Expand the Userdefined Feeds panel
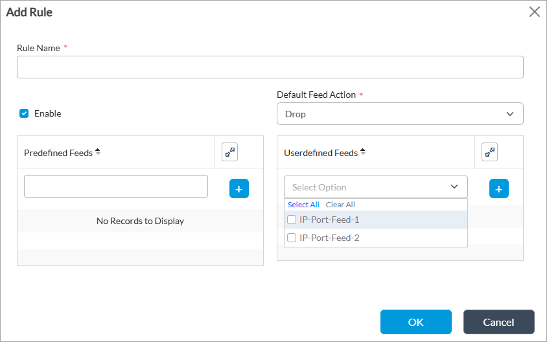Screen dimensions: 547x342 pyautogui.click(x=489, y=152)
